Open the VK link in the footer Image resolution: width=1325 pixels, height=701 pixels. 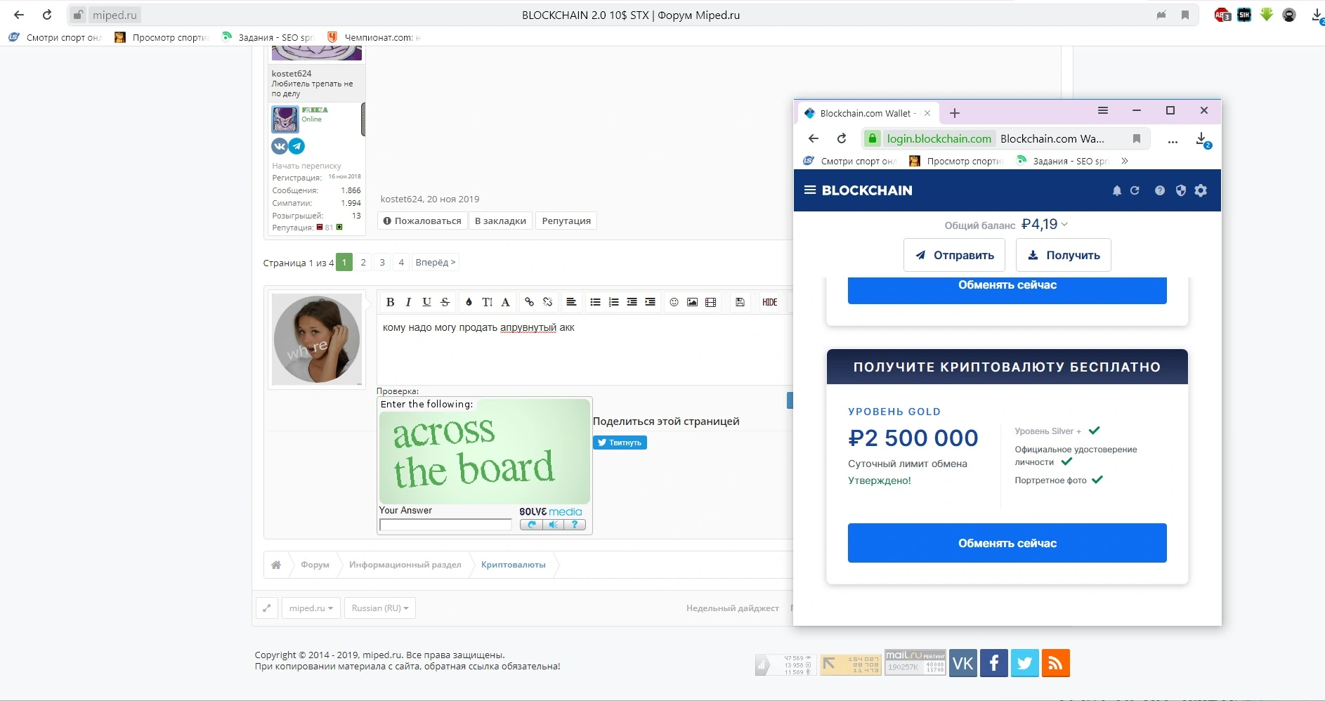963,663
